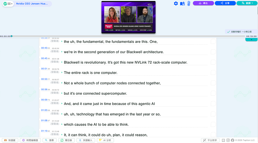Image resolution: width=258 pixels, height=143 pixels.
Task: Click the autosave status notice 自動存檔於
Action: click(241, 32)
